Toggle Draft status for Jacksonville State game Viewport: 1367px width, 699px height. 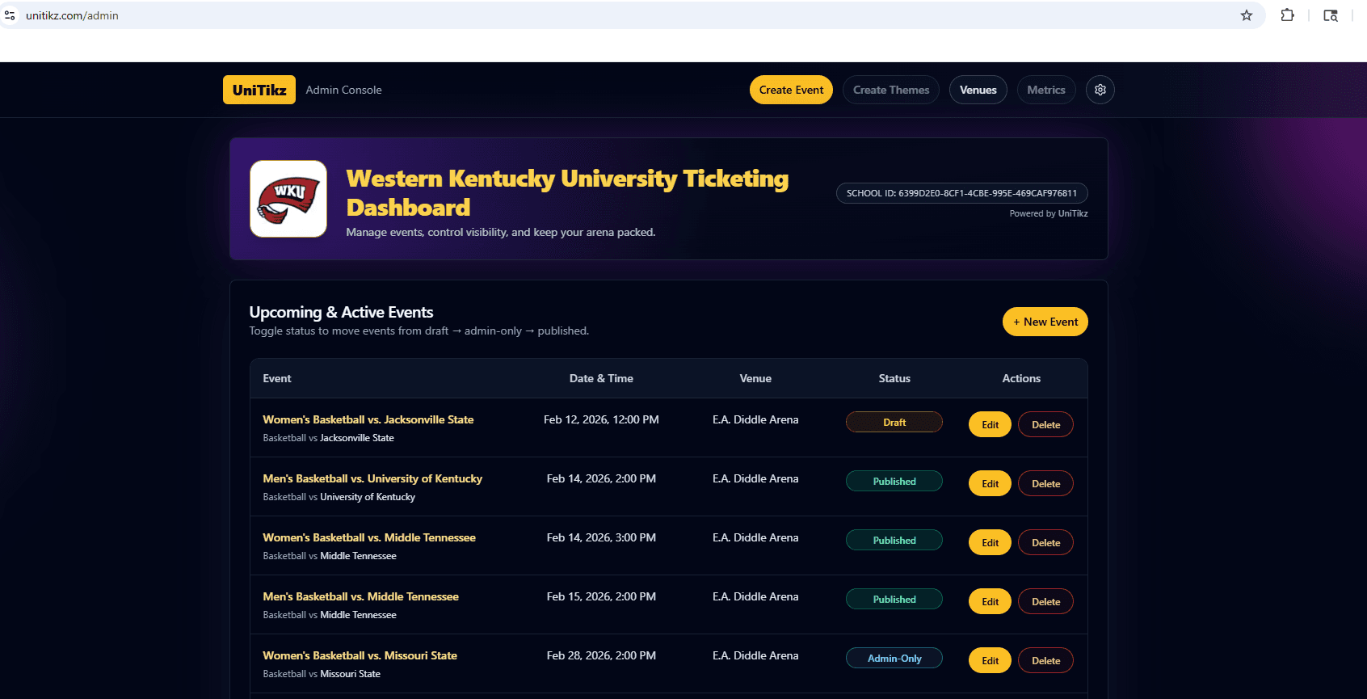tap(894, 422)
